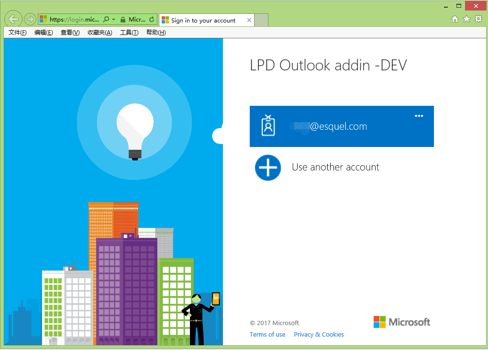Minimize the browser window
The height and width of the screenshot is (350, 488).
click(446, 6)
